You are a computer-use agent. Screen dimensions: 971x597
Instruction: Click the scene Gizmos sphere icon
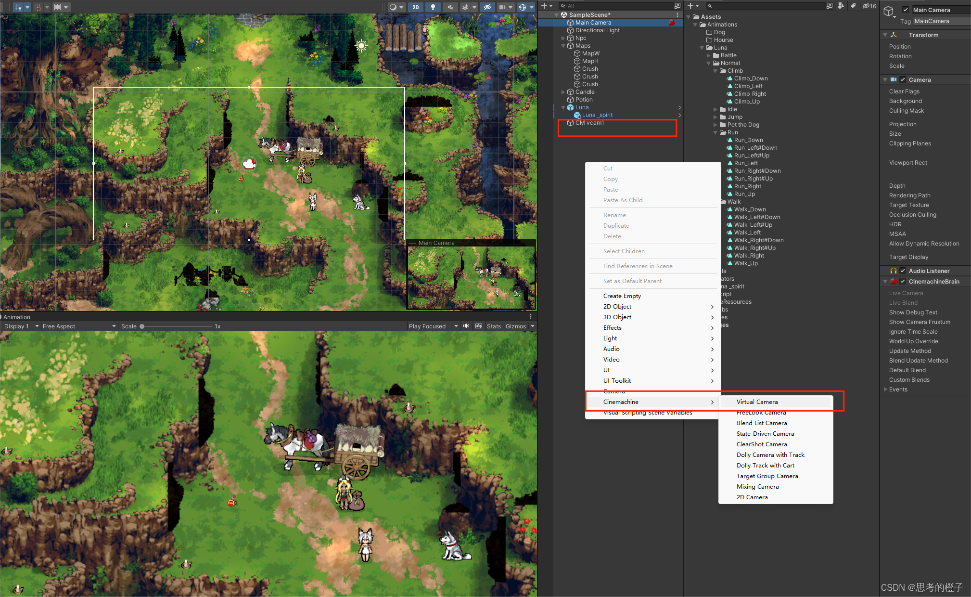tap(523, 7)
